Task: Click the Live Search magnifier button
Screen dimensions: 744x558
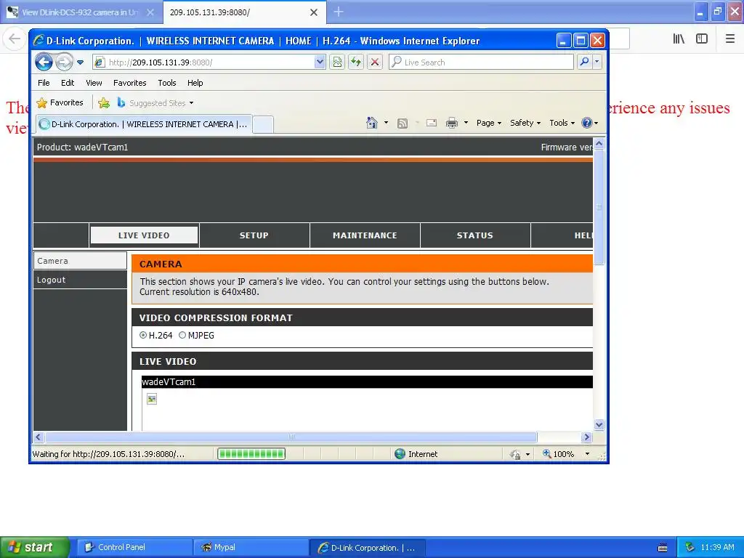Action: click(585, 62)
